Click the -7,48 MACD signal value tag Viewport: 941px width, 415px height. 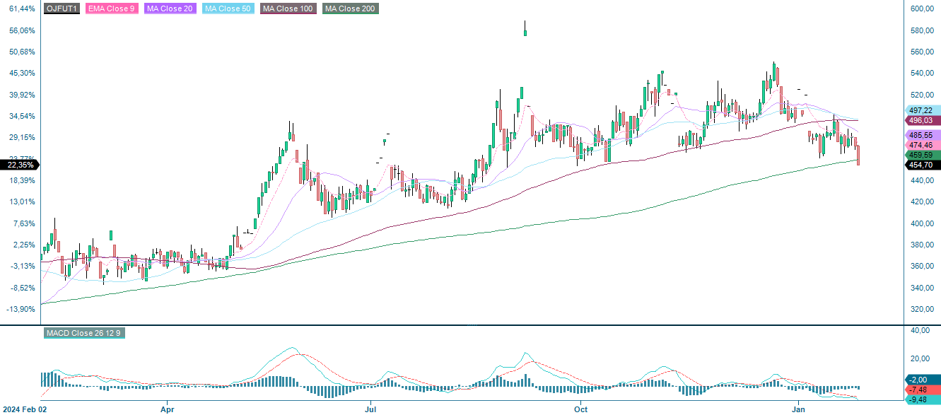923,390
